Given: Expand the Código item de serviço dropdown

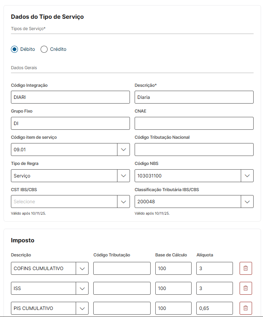Looking at the screenshot, I should pos(123,150).
